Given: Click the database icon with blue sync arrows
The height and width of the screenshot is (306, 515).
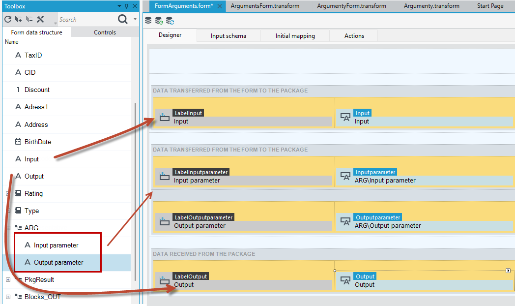Looking at the screenshot, I should click(x=170, y=21).
